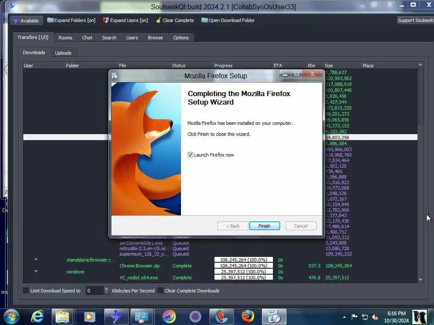This screenshot has width=434, height=325.
Task: Click the Clear Complete broom icon
Action: point(159,20)
